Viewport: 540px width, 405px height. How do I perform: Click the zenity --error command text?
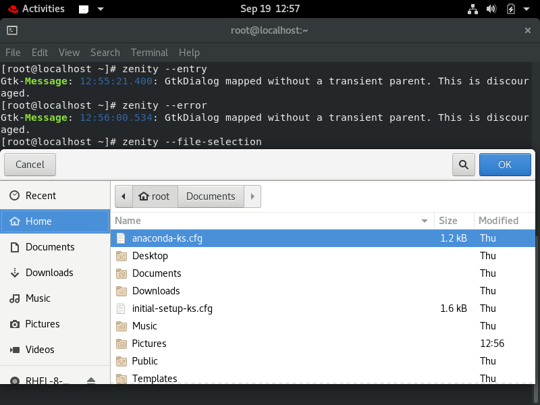pos(165,105)
